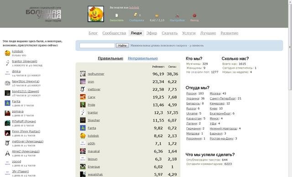Click the Skeicher avatar in the rating table
The image size is (292, 177).
coord(83,120)
